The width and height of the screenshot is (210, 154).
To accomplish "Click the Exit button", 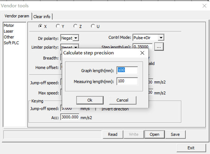I will coord(191,148).
